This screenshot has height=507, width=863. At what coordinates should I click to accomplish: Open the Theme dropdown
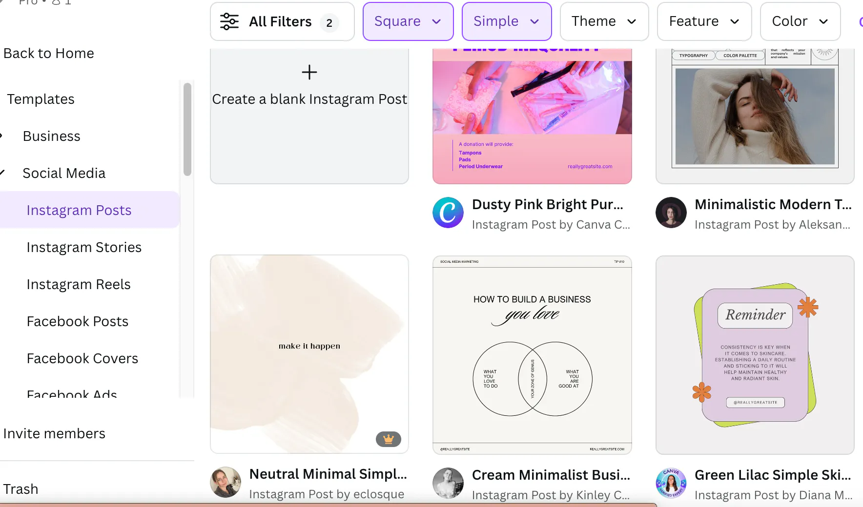pyautogui.click(x=604, y=21)
